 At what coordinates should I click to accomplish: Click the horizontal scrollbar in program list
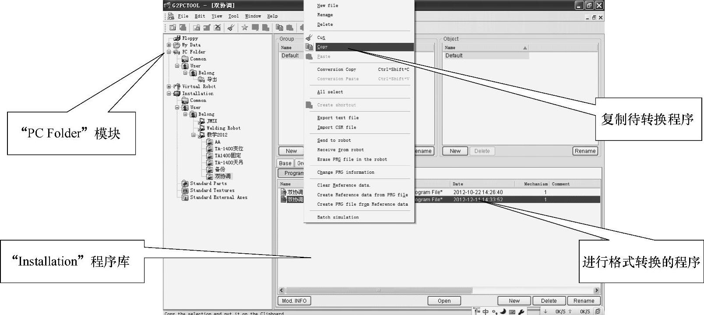tap(379, 290)
